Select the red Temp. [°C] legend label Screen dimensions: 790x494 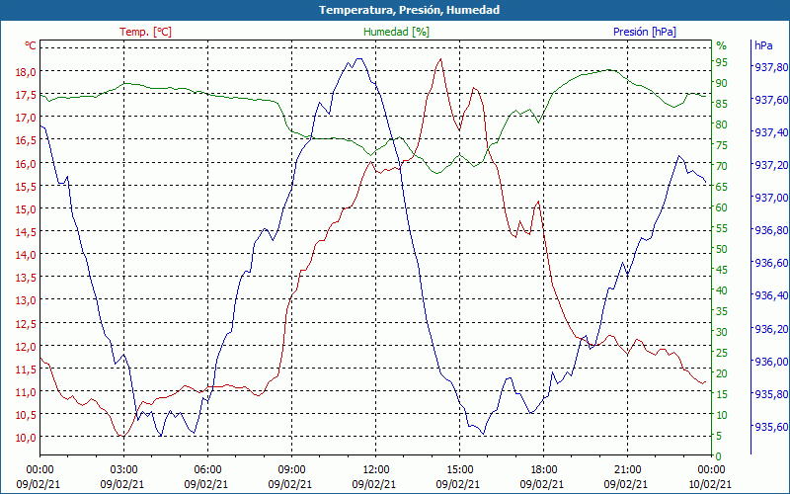(x=145, y=32)
